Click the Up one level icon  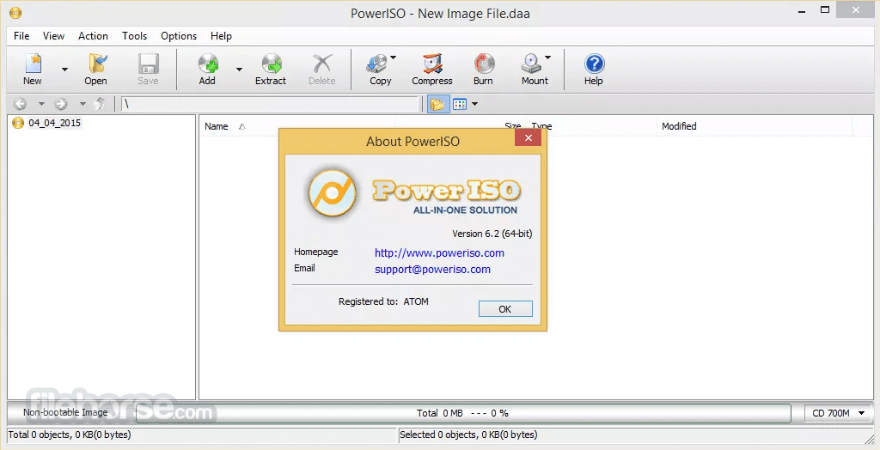[100, 103]
